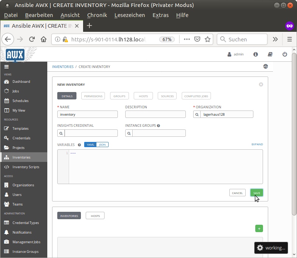Select the Permissions tab

(93, 96)
